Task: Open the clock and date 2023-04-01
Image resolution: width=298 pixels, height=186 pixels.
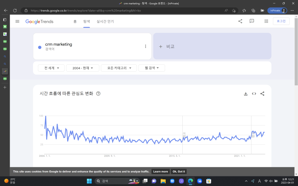Action: [x=288, y=181]
